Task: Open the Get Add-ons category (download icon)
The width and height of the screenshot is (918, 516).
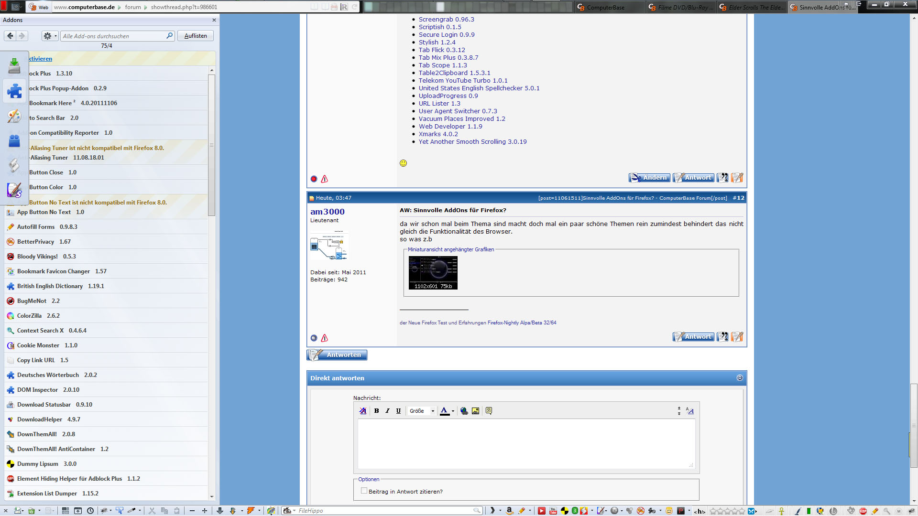Action: pos(14,65)
